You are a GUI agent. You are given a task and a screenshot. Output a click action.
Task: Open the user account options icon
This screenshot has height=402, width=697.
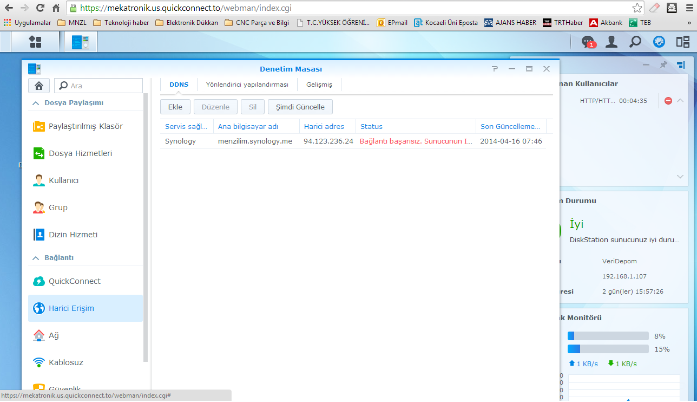click(611, 42)
